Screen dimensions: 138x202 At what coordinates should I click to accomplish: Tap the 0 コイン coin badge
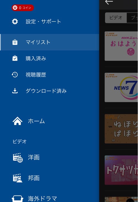(x=23, y=8)
